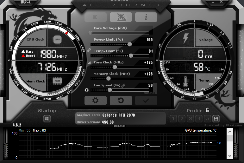The width and height of the screenshot is (244, 163).
Task: Click the Core Clock slider handle
Action: click(x=115, y=67)
